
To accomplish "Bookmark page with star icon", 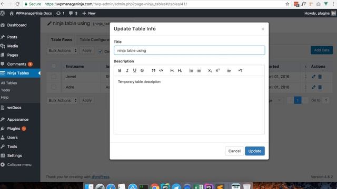I will pos(287,4).
